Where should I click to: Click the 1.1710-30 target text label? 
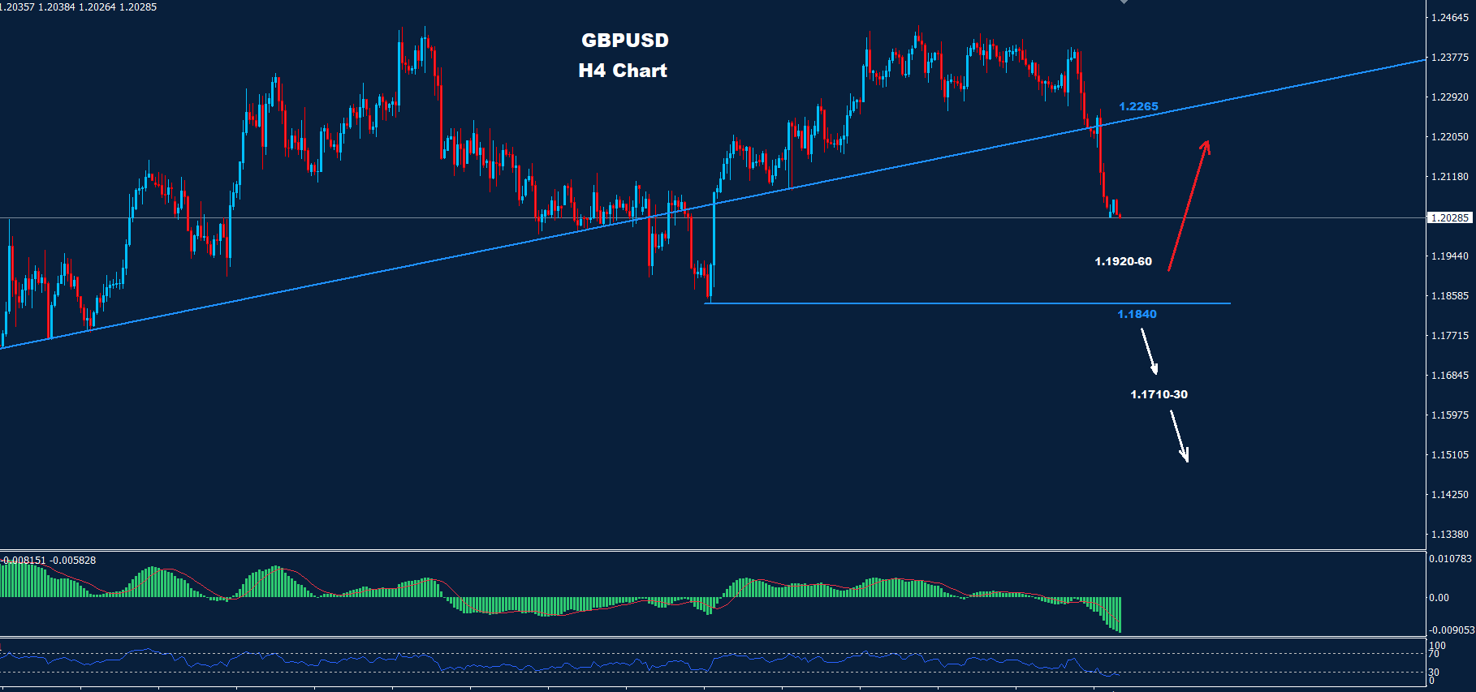point(1159,394)
